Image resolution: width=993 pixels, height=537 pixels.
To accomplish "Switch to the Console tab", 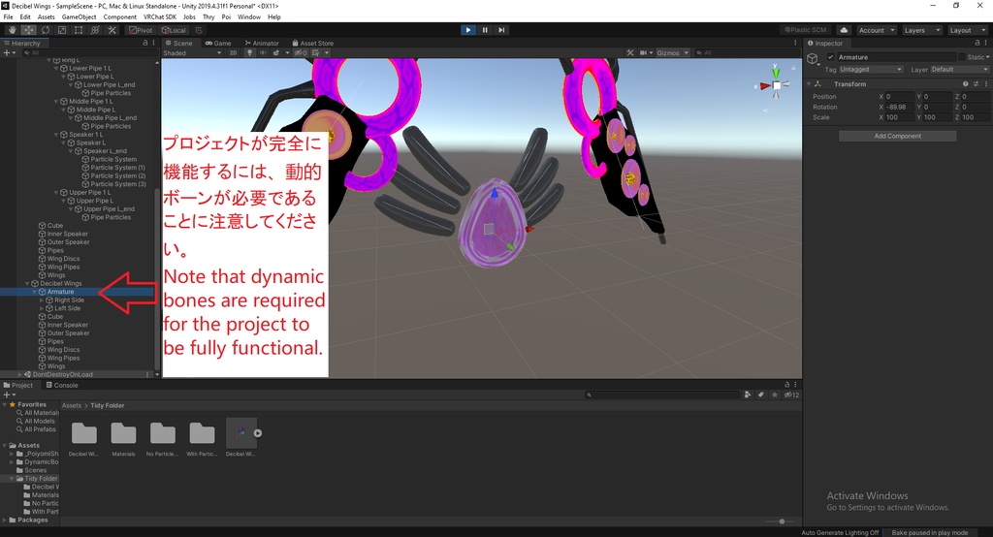I will pos(62,385).
